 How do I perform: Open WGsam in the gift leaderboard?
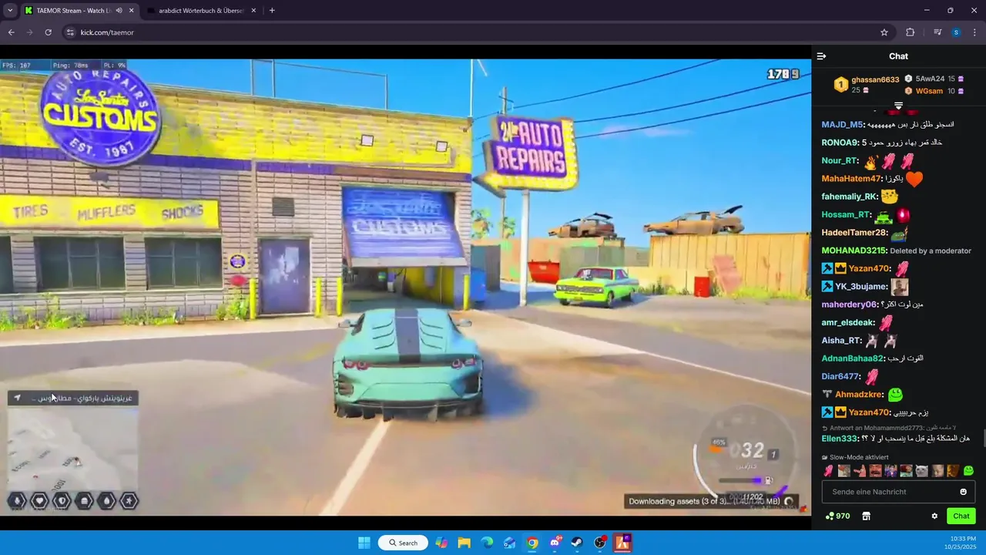click(929, 91)
